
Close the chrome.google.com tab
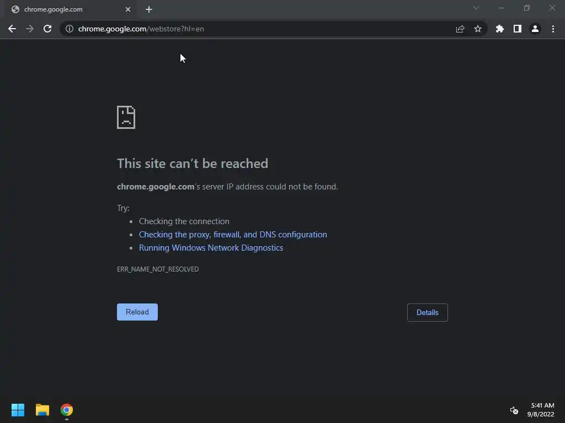coord(128,9)
